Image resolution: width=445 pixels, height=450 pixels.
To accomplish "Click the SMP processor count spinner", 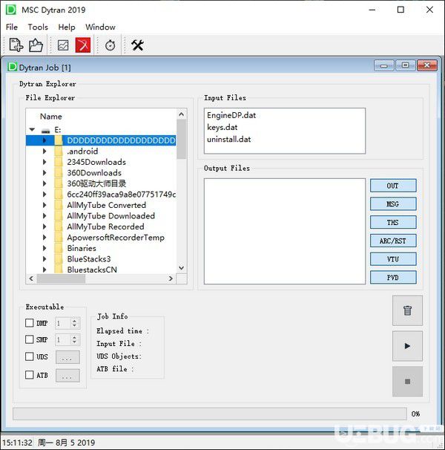I will pyautogui.click(x=67, y=340).
